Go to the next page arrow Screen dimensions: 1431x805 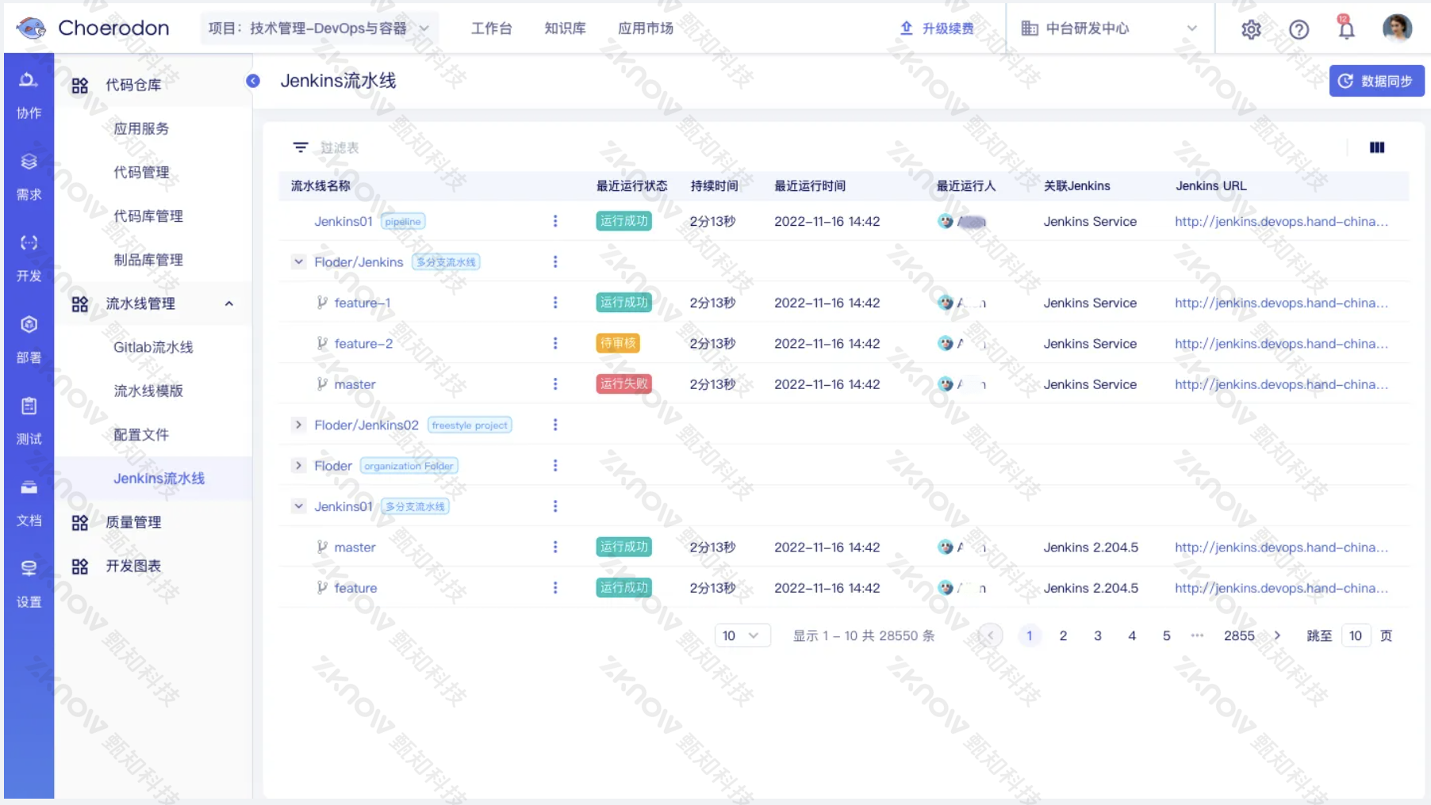click(1277, 635)
